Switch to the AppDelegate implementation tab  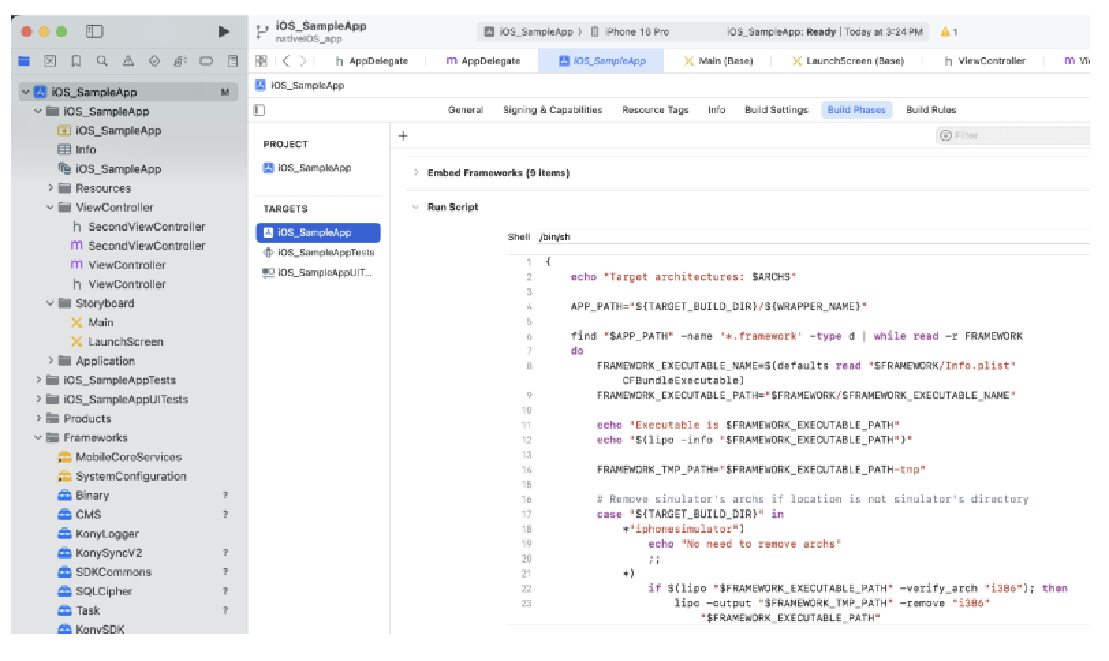(x=483, y=61)
